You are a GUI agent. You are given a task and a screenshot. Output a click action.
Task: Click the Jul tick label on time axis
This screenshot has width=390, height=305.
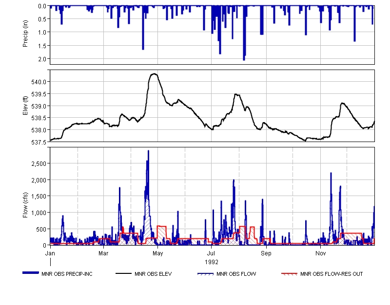[x=211, y=253]
